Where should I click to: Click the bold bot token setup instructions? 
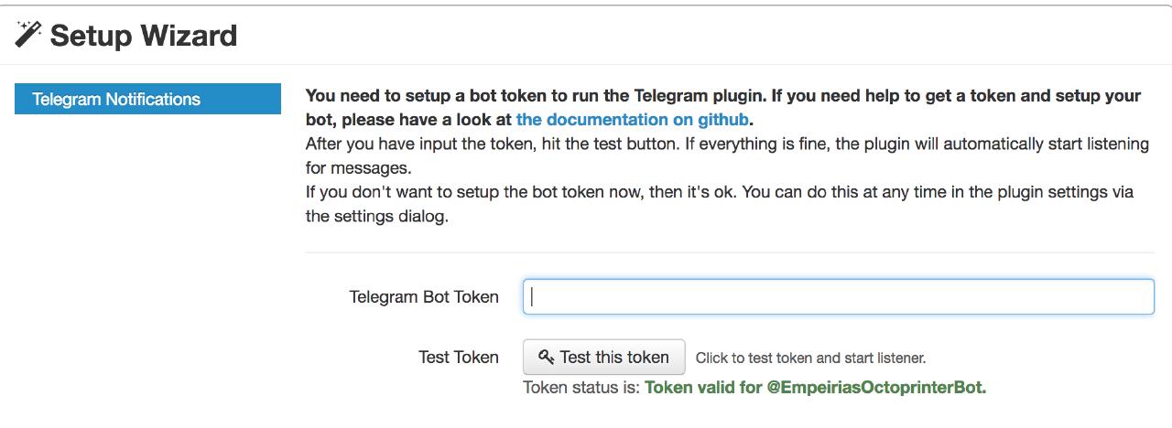[722, 96]
